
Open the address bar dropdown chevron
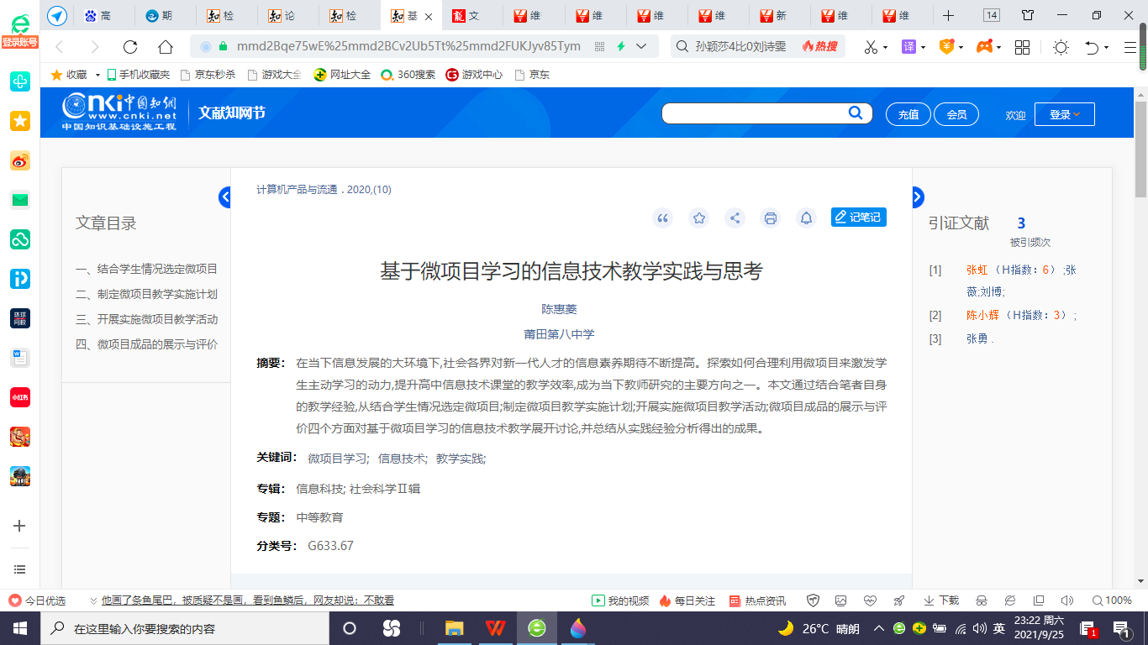(x=642, y=46)
